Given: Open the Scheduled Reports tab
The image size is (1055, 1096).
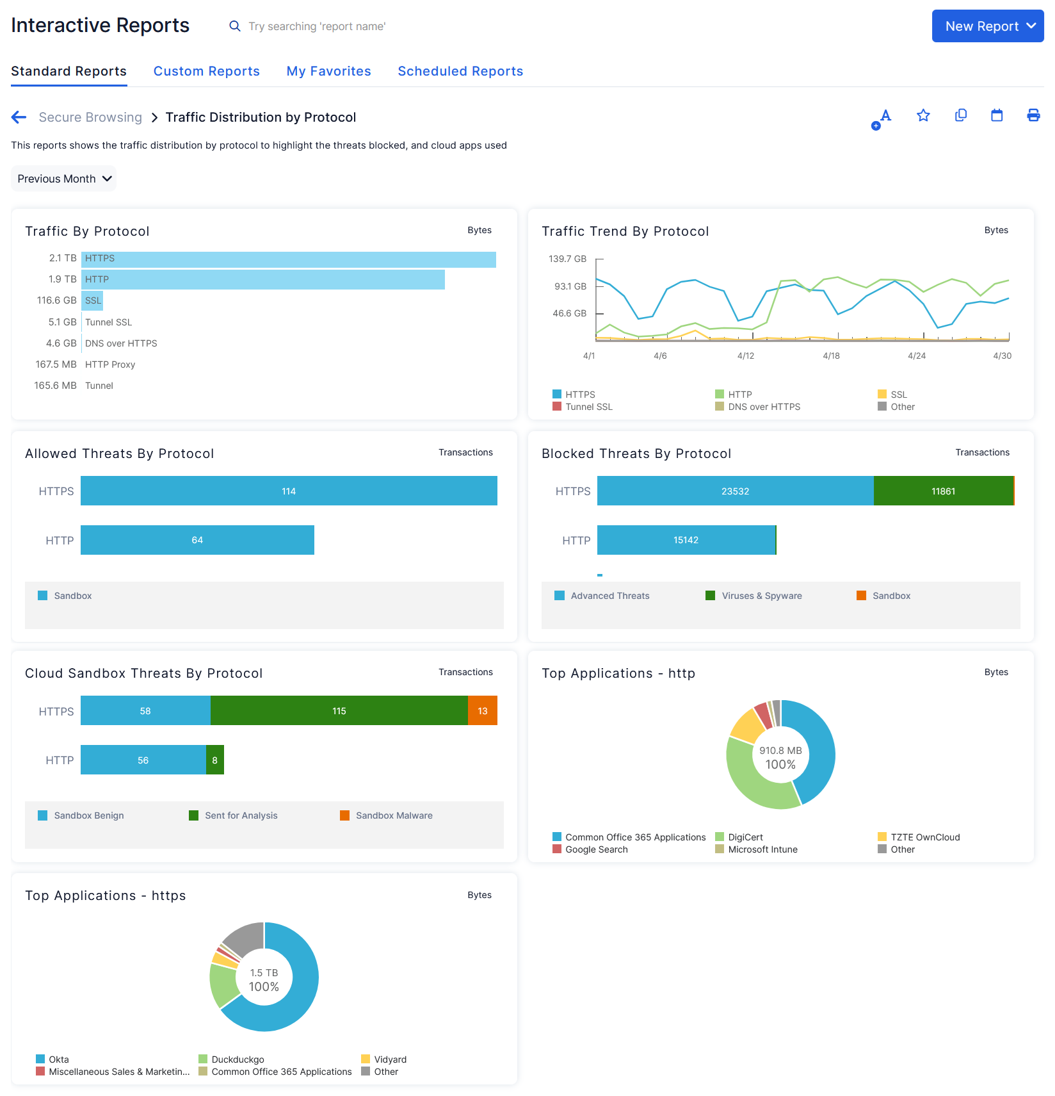Looking at the screenshot, I should point(460,71).
